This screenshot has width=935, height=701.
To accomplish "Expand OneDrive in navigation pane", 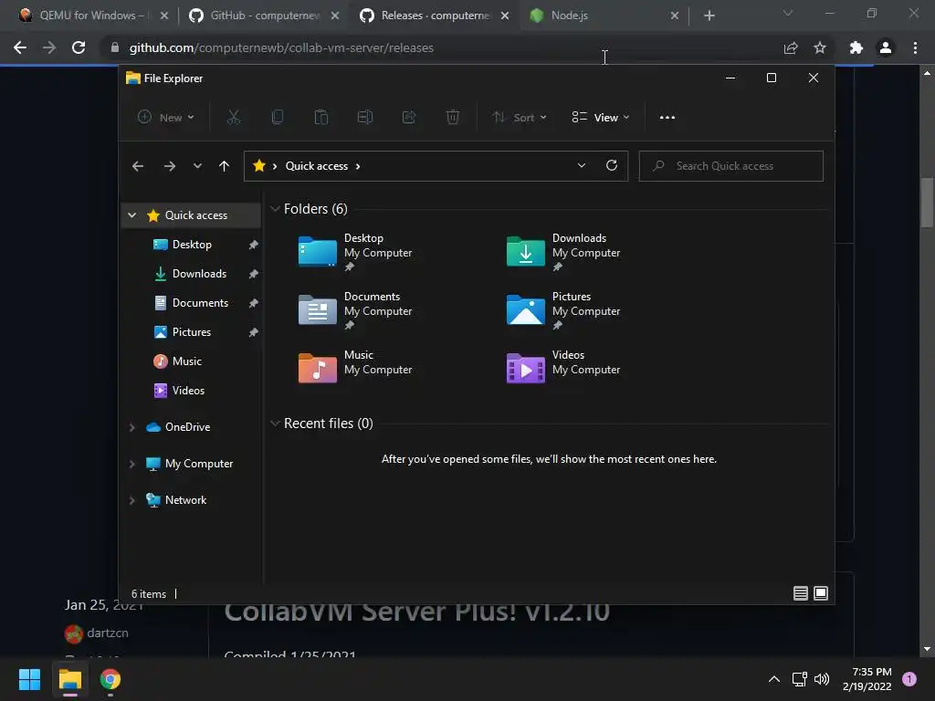I will pyautogui.click(x=132, y=427).
